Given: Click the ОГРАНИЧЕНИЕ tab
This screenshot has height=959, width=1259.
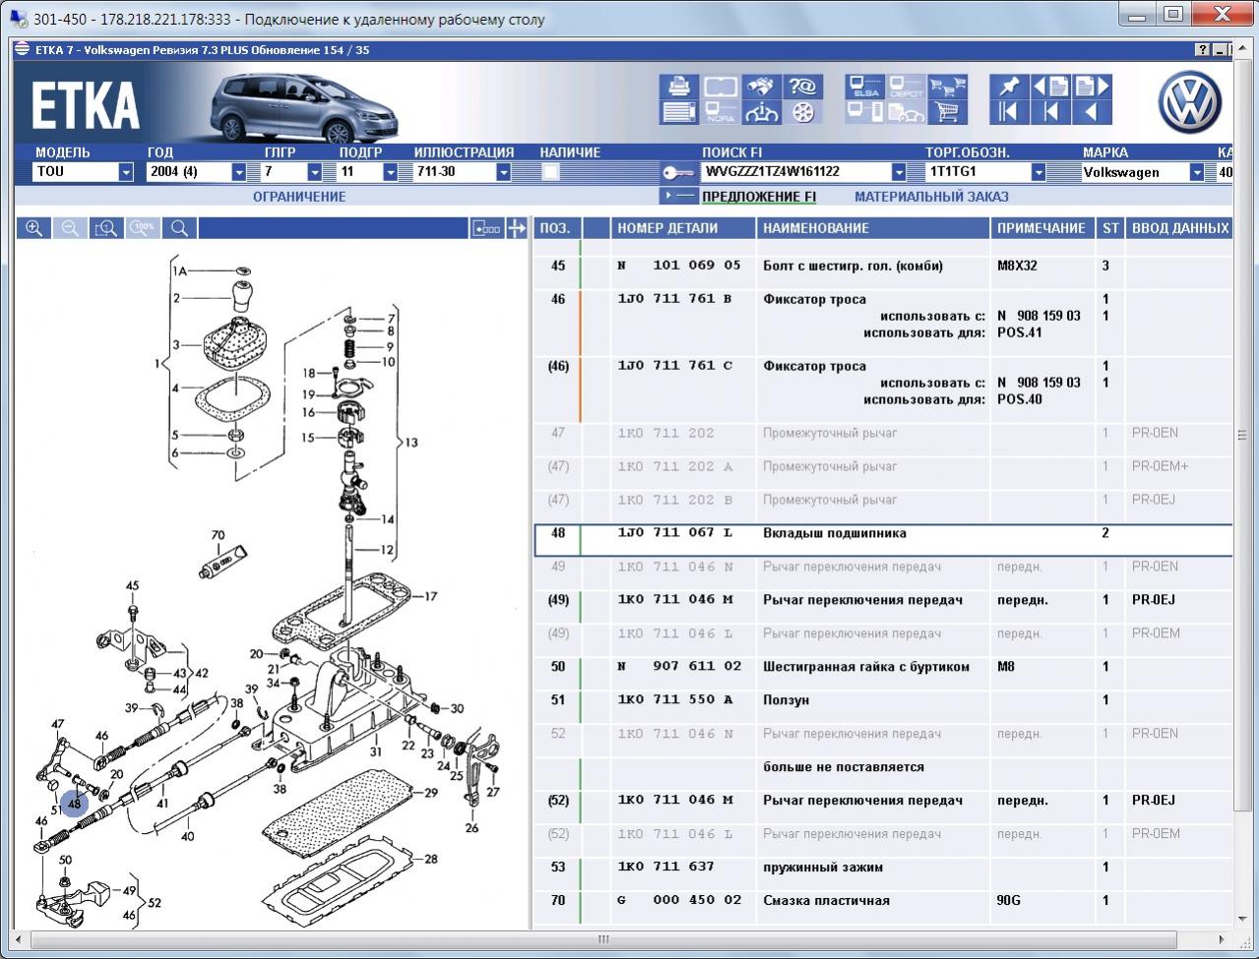Looking at the screenshot, I should (x=299, y=197).
